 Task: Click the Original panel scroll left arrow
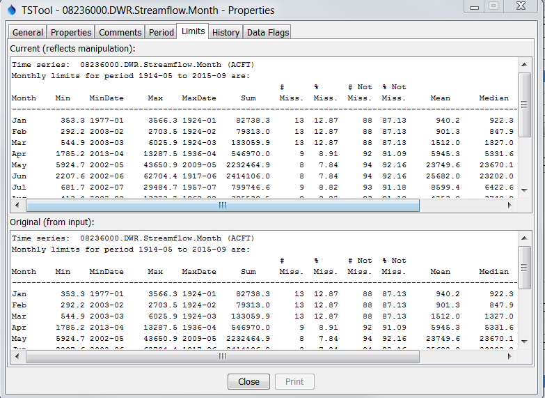click(x=17, y=356)
